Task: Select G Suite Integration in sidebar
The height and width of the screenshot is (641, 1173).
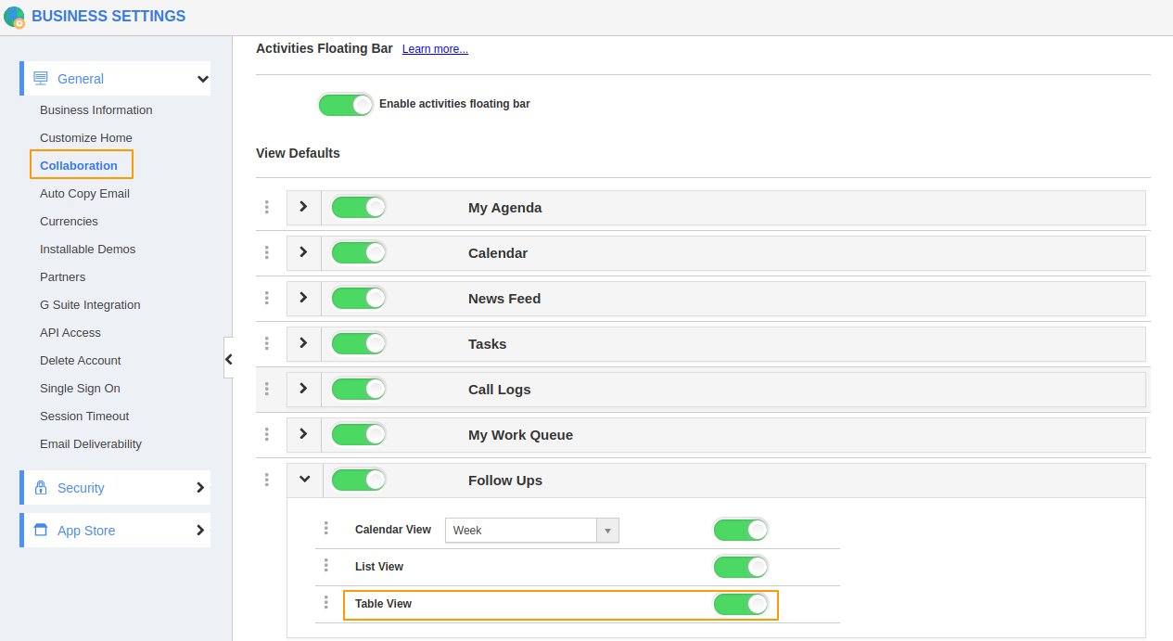Action: tap(90, 304)
